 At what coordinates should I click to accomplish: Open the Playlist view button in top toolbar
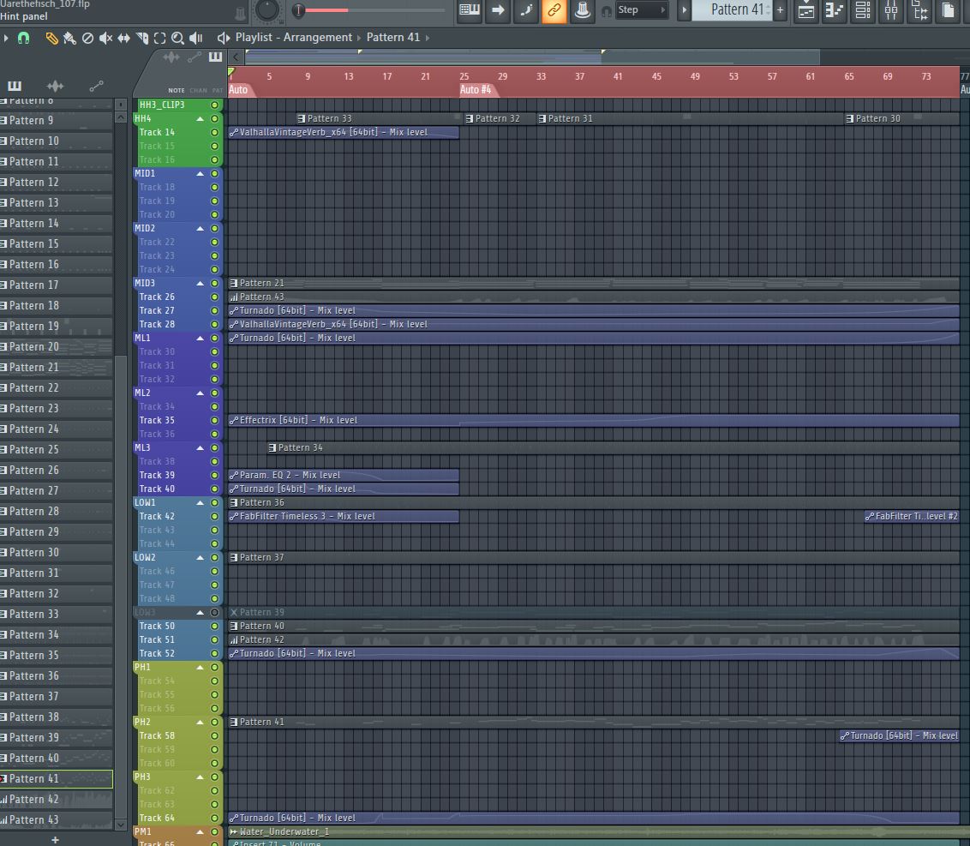806,10
